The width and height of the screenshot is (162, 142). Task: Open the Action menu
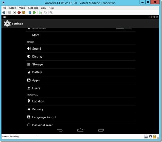(x=13, y=8)
